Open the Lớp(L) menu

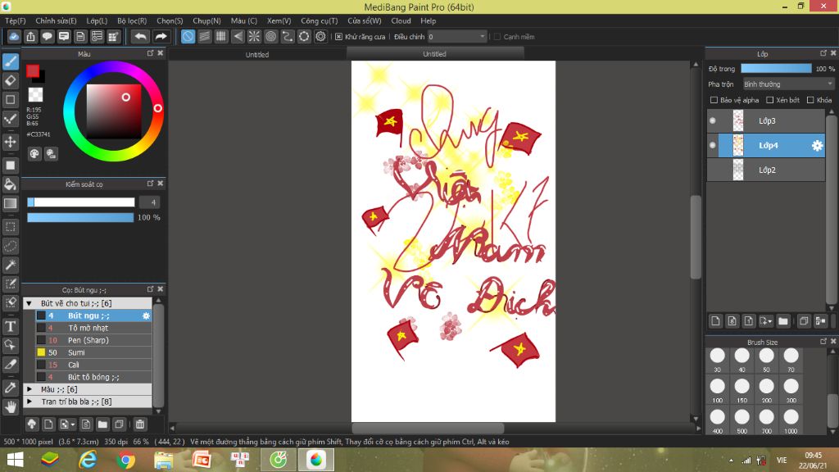pyautogui.click(x=97, y=20)
